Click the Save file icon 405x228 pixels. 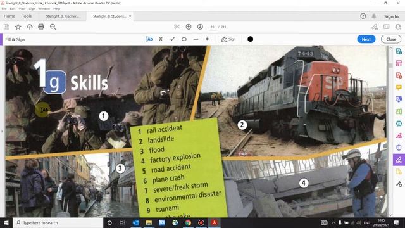(6, 27)
